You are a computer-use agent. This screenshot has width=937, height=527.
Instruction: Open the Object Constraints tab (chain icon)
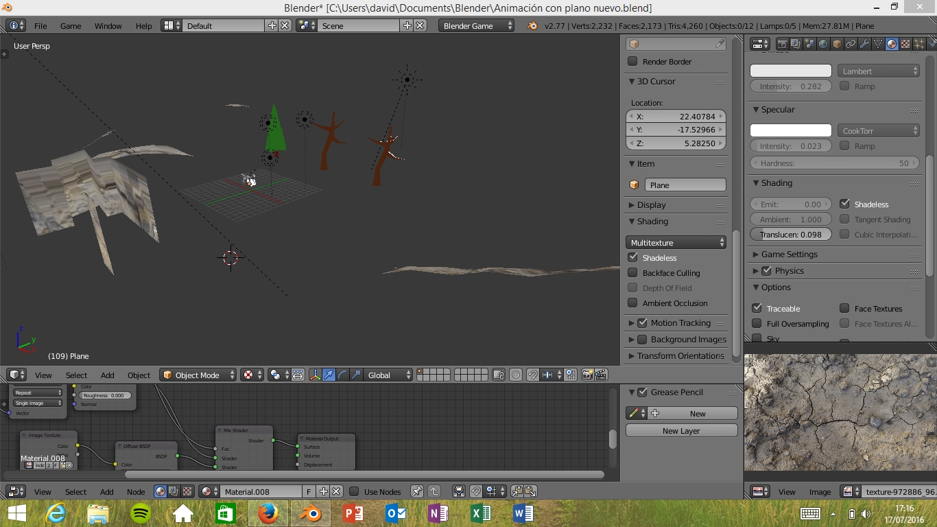click(851, 44)
